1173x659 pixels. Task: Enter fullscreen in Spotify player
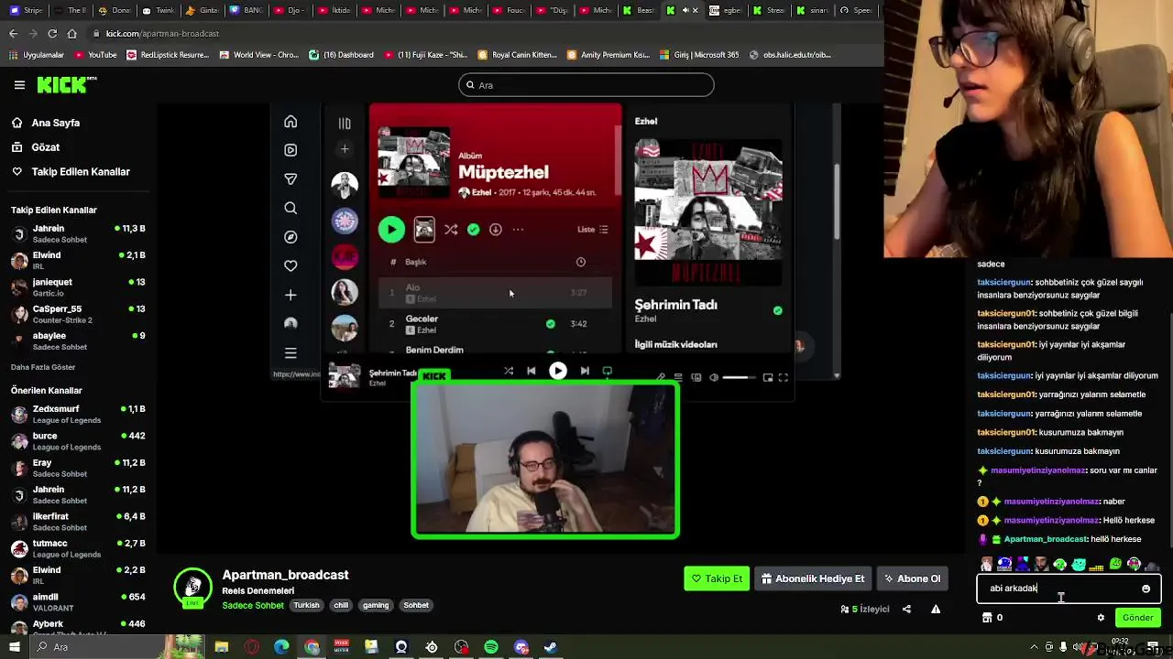(x=784, y=377)
